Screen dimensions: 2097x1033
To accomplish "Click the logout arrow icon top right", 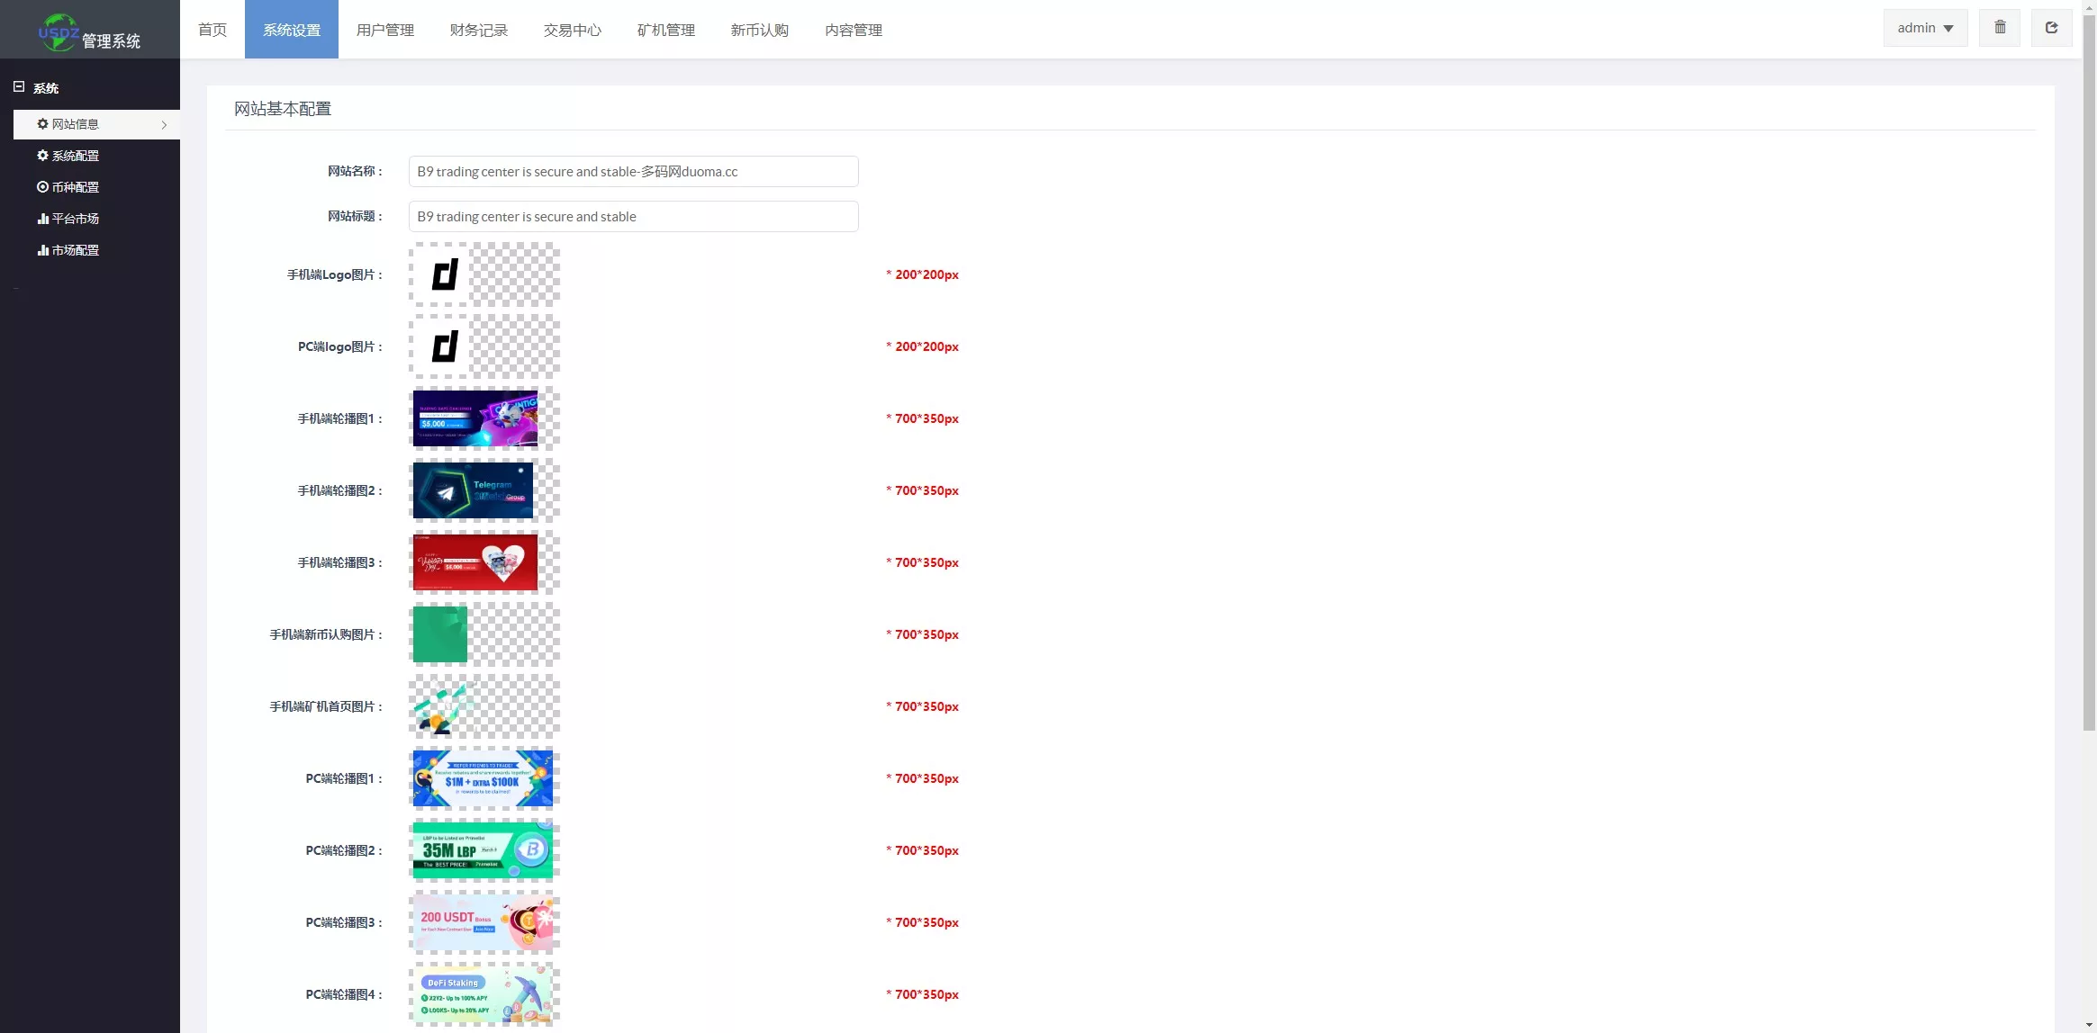I will tap(2051, 28).
